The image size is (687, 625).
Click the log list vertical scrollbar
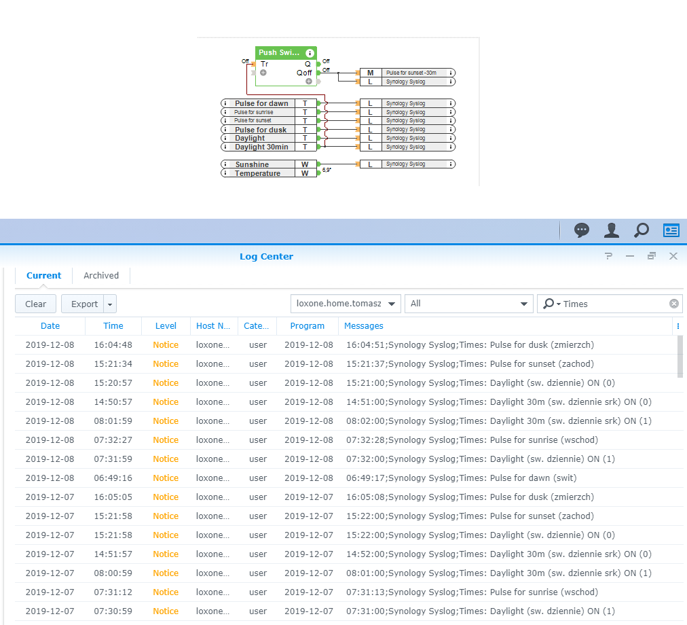tap(680, 356)
